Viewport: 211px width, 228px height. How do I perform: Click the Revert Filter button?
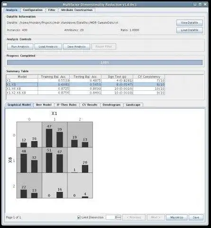(104, 47)
